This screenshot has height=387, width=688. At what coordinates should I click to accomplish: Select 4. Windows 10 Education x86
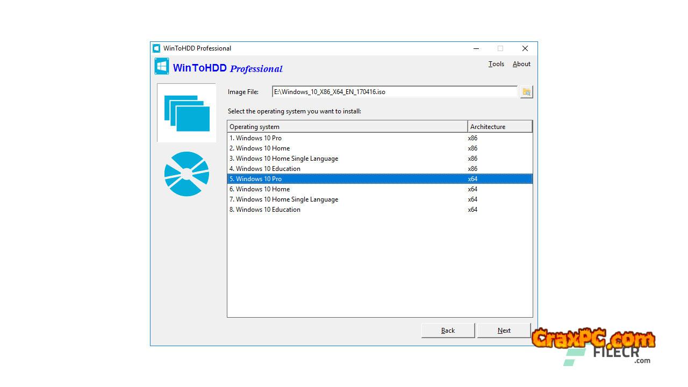click(380, 169)
